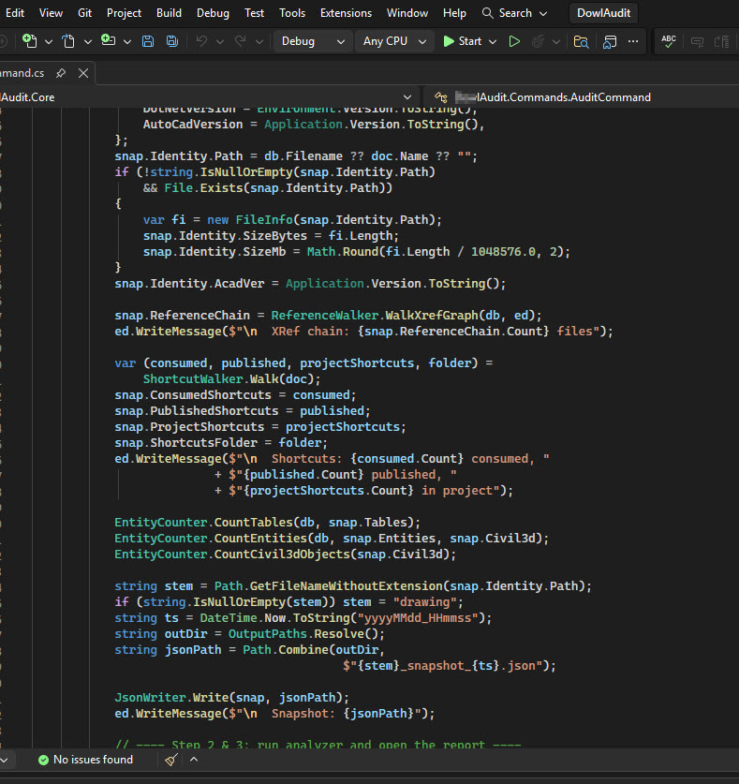Screen dimensions: 739x784
Task: Click the 'snap.ShortcutsFolder = folder;' line
Action: (x=221, y=442)
